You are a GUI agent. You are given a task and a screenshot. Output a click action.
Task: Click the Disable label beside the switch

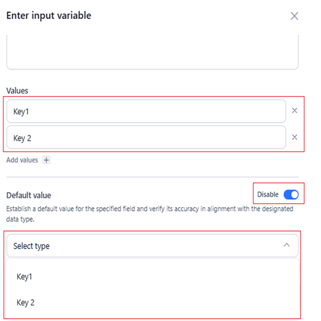268,194
